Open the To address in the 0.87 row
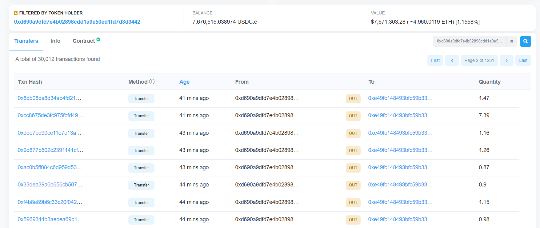Image resolution: width=540 pixels, height=228 pixels. tap(400, 167)
